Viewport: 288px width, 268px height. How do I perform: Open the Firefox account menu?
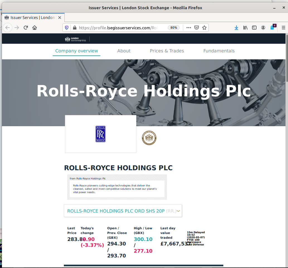click(263, 28)
